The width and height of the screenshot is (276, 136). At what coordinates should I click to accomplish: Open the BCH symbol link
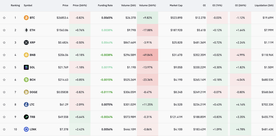[32, 80]
